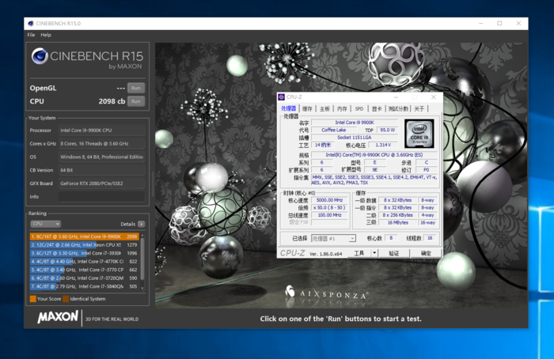
Task: Click the 工具 button in CPU-Z
Action: tap(359, 253)
